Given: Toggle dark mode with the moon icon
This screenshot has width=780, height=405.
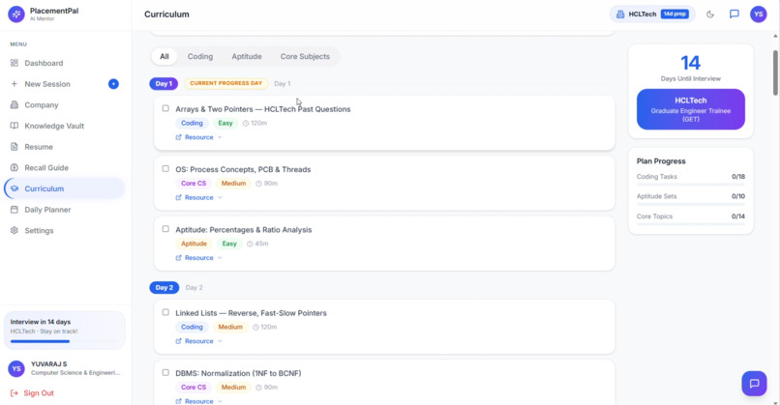Looking at the screenshot, I should 710,14.
